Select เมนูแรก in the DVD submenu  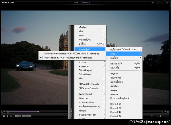pos(124,74)
